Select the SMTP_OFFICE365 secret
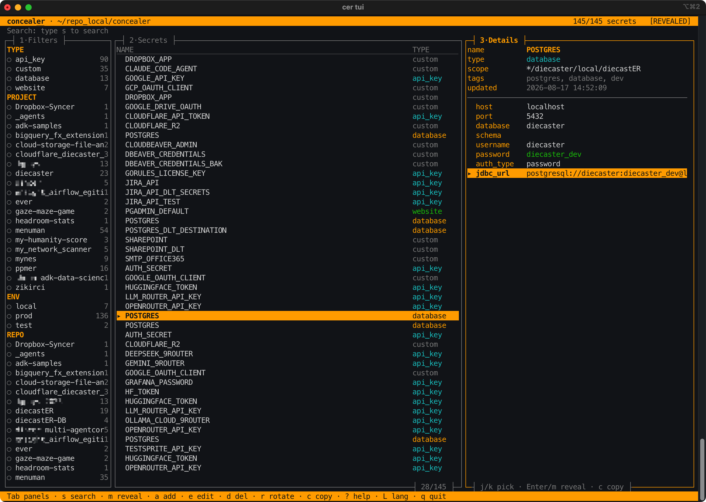Image resolution: width=706 pixels, height=502 pixels. (288, 259)
